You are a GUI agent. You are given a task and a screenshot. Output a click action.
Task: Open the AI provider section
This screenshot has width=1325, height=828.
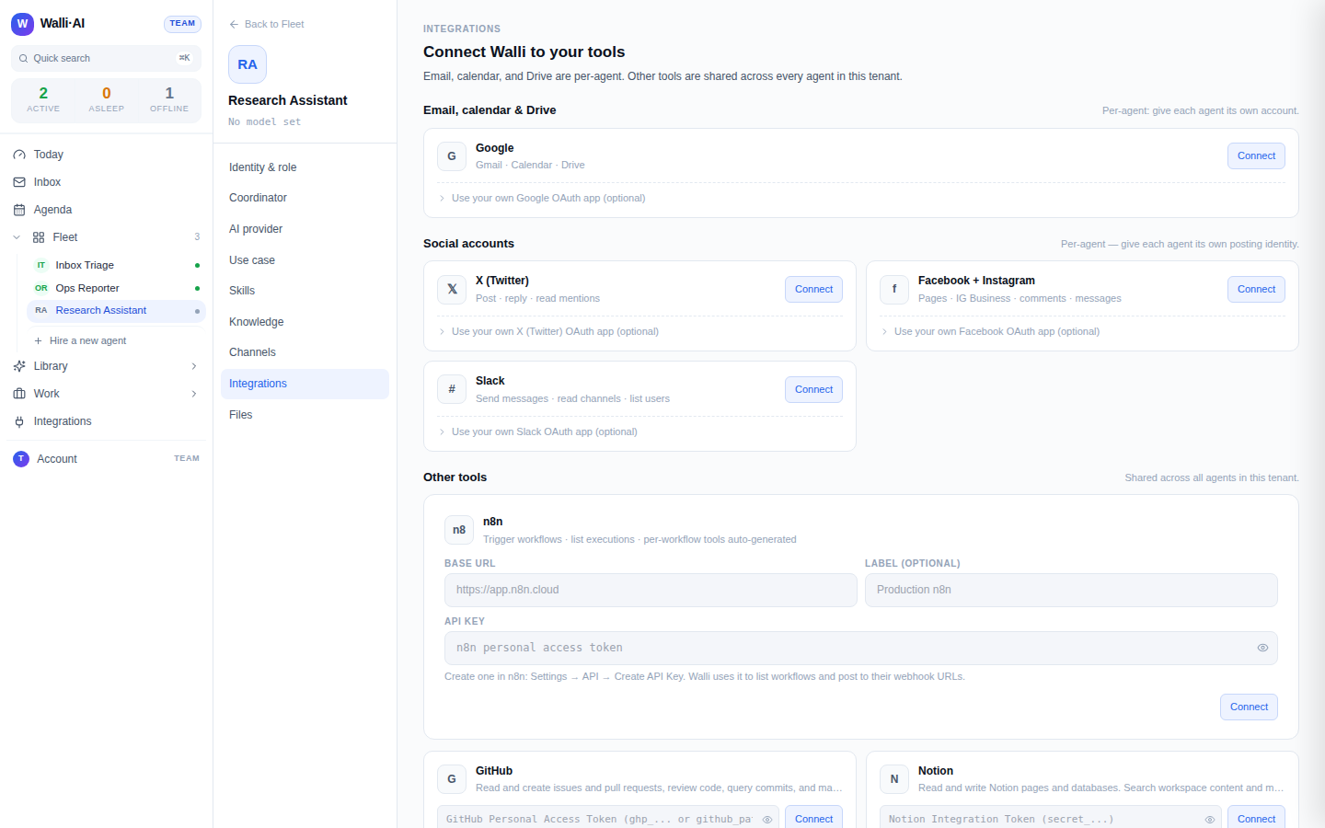point(305,229)
